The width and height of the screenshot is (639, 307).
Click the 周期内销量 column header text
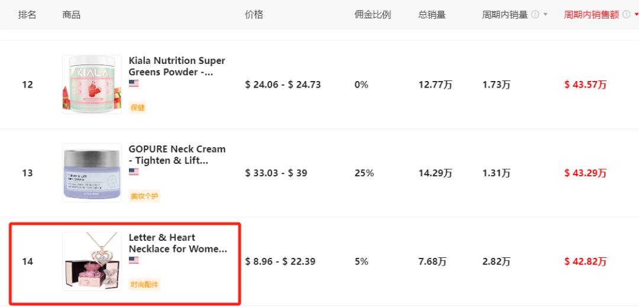tap(505, 15)
